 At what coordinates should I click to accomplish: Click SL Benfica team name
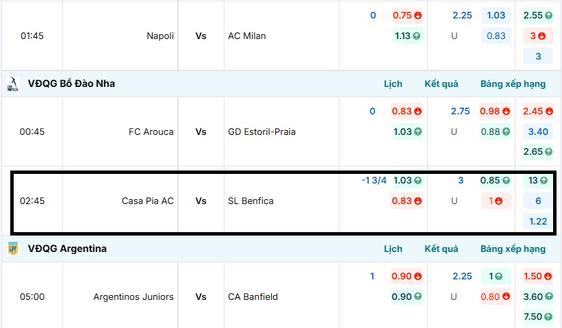(251, 201)
